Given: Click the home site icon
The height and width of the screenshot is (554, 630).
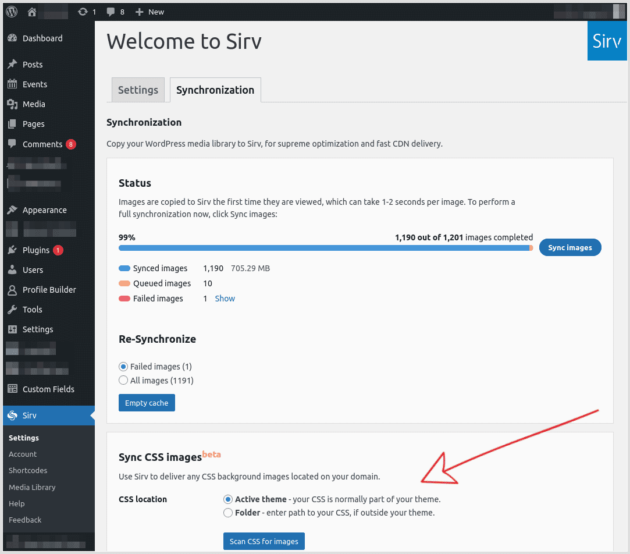Looking at the screenshot, I should [32, 12].
